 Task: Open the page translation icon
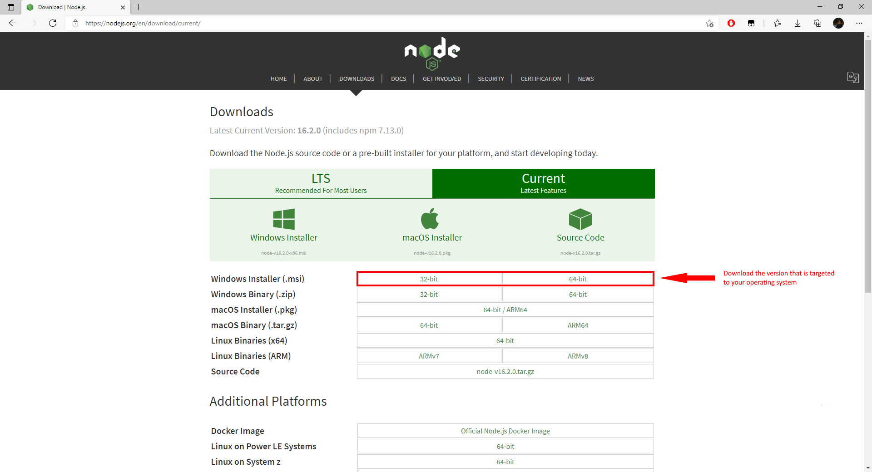(x=853, y=77)
